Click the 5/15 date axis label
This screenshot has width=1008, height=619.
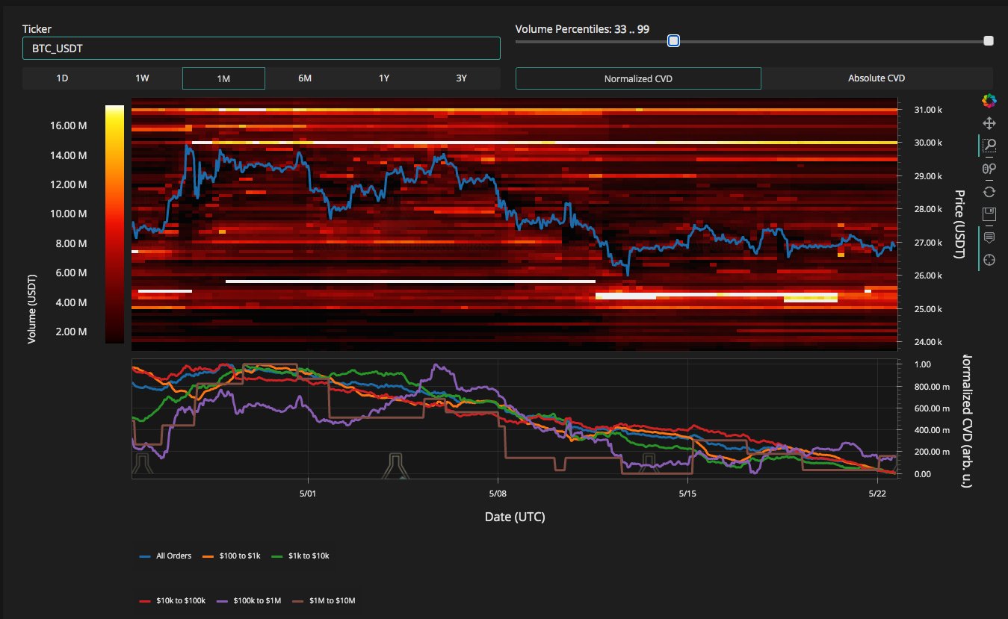pyautogui.click(x=687, y=494)
